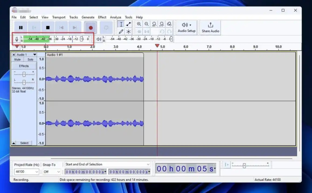
Task: Click the greyed-out Play button
Action: [x=34, y=27]
